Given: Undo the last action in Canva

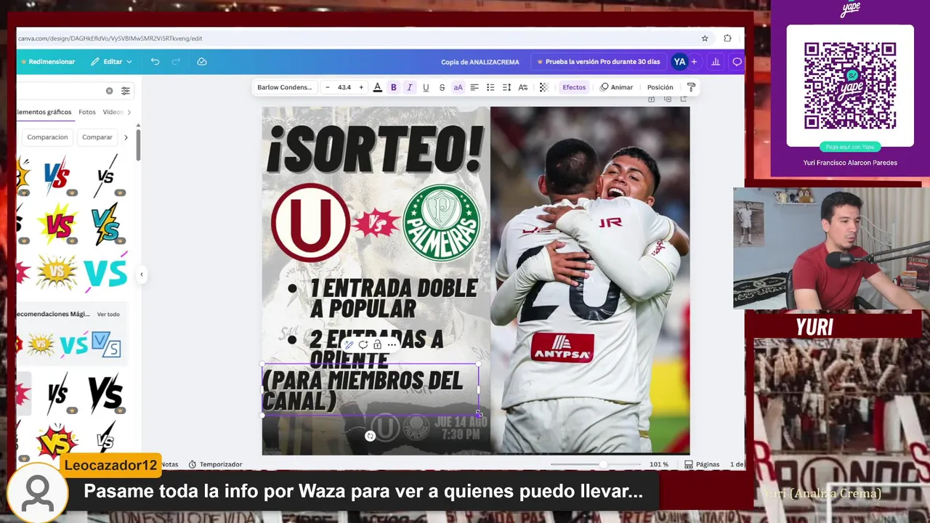Looking at the screenshot, I should pos(155,62).
